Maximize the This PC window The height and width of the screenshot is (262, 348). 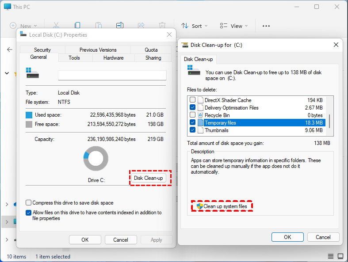(x=317, y=7)
